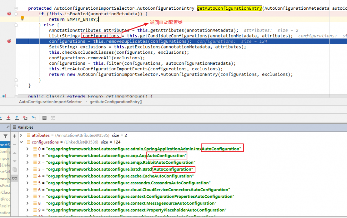The width and height of the screenshot is (347, 218).
Task: Expand the attributes variable node
Action: pyautogui.click(x=22, y=135)
